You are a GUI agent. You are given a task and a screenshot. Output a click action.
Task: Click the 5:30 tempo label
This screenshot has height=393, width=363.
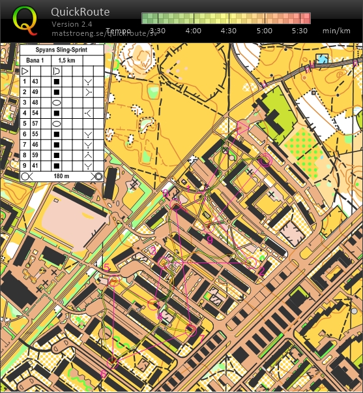[x=299, y=31]
